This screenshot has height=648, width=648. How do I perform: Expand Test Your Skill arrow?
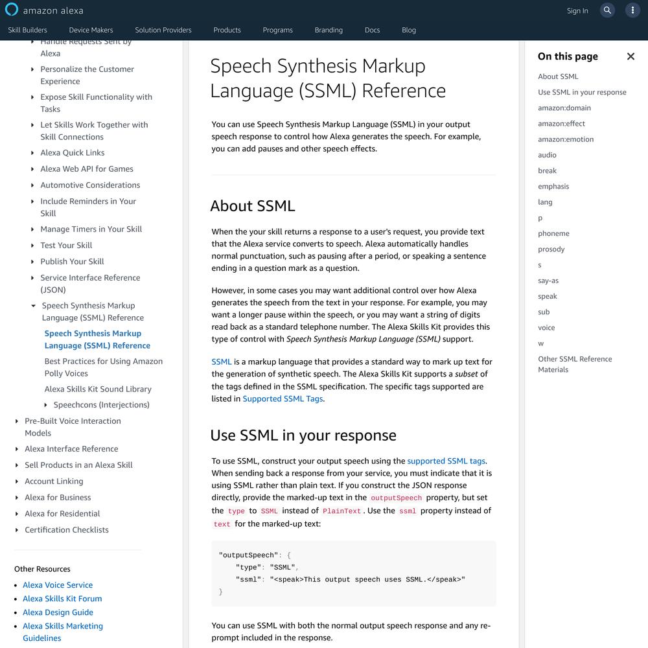pyautogui.click(x=32, y=246)
